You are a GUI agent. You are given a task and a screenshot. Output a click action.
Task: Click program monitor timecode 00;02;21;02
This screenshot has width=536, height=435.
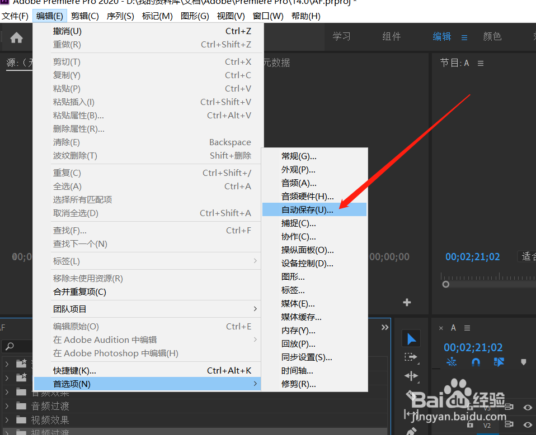[472, 256]
